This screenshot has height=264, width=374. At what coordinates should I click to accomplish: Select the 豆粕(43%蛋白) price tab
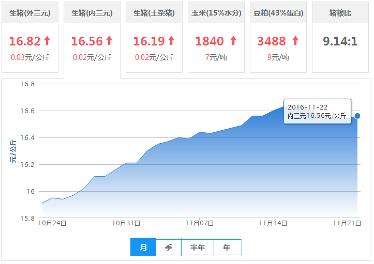pos(278,37)
